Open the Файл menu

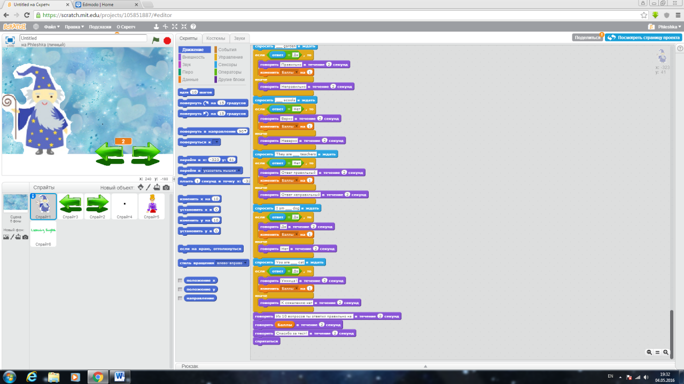51,27
